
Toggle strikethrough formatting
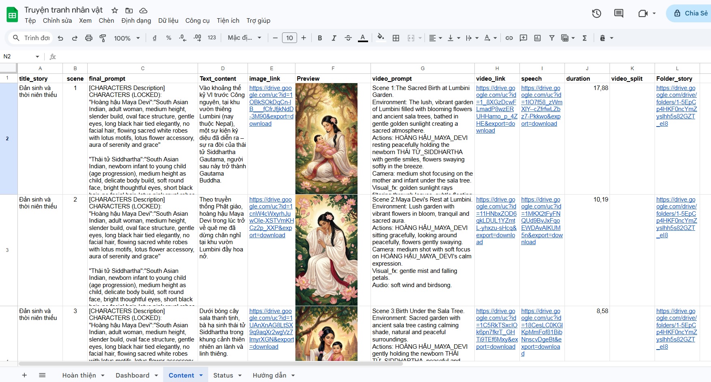pos(348,38)
